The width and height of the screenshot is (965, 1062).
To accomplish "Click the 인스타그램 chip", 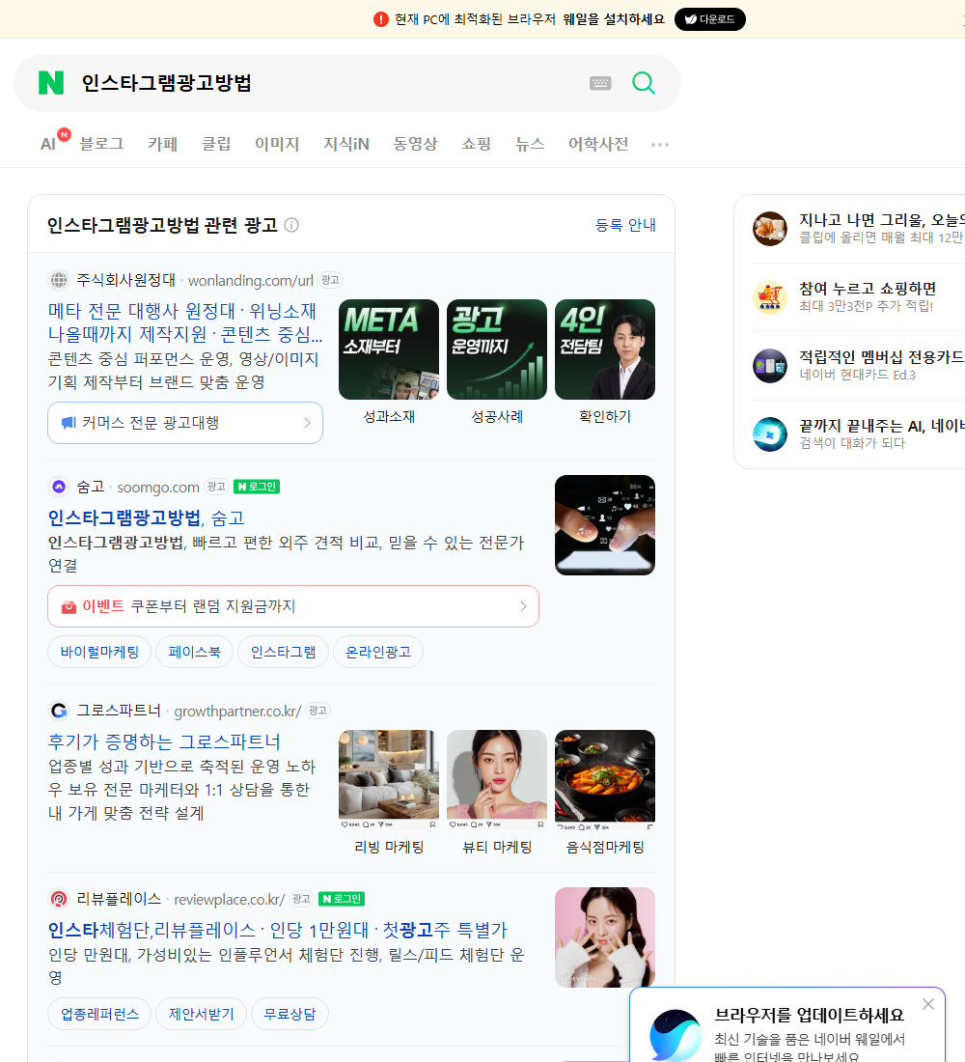I will coord(283,652).
